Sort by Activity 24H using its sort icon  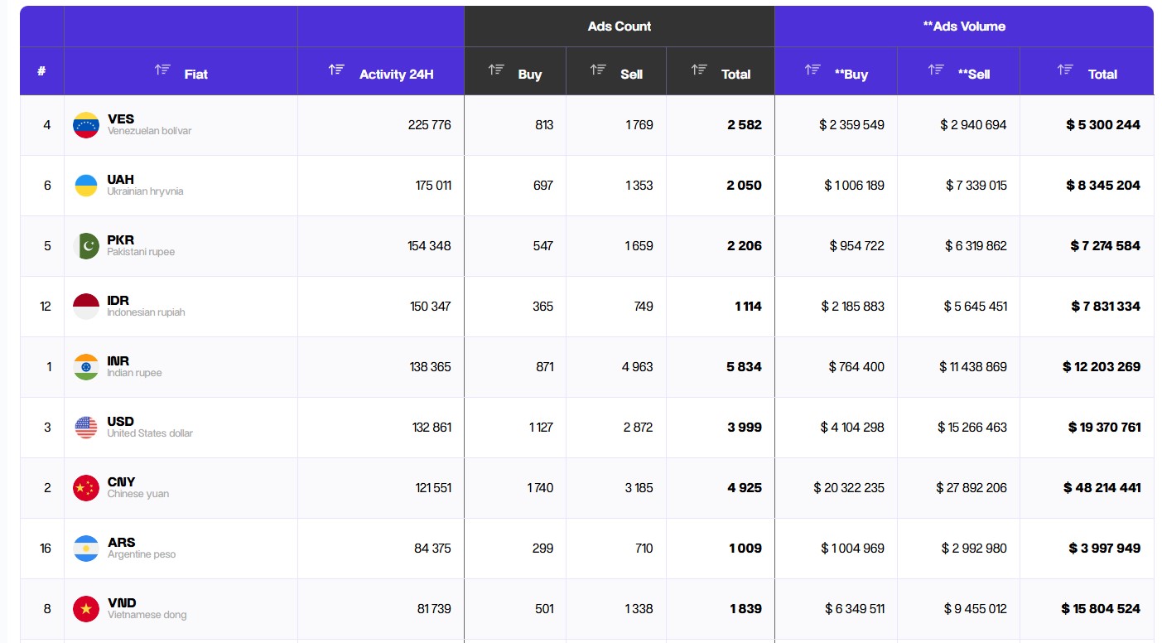click(x=336, y=70)
